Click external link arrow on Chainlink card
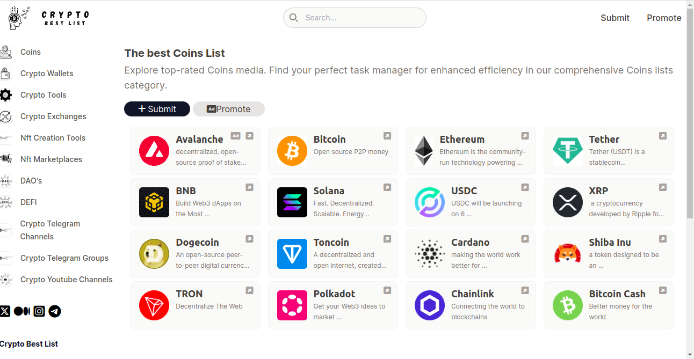This screenshot has width=694, height=359. (x=525, y=290)
